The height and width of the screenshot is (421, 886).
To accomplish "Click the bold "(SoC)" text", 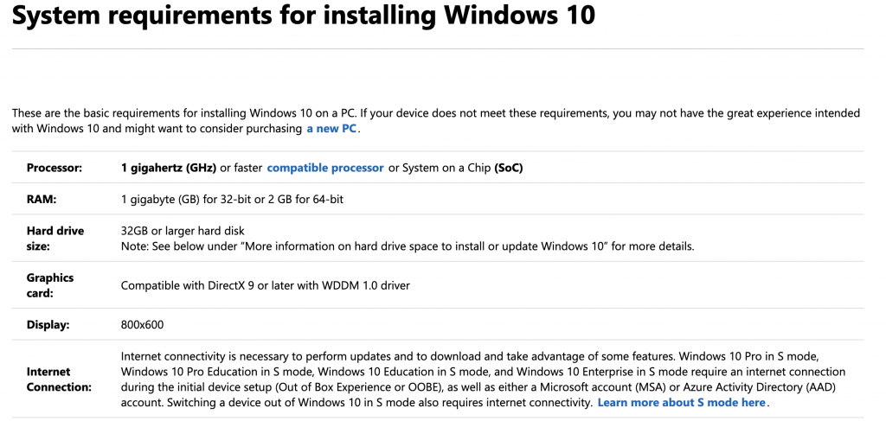I will 508,168.
